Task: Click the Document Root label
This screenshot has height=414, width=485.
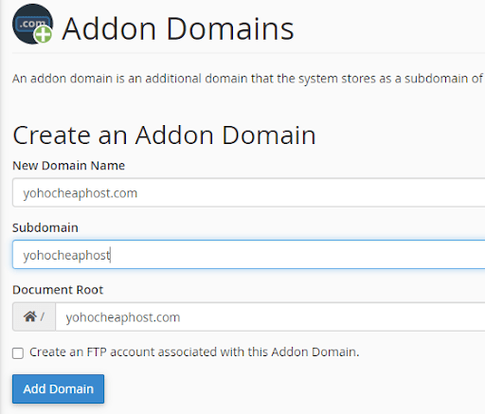Action: tap(58, 290)
